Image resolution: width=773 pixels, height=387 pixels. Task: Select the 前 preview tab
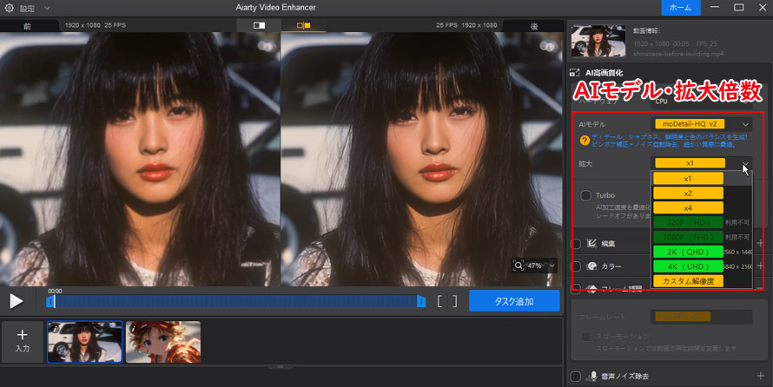28,26
